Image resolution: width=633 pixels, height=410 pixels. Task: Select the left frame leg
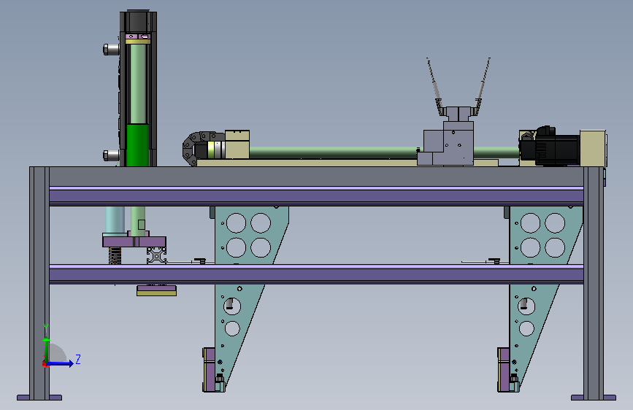pos(39,282)
